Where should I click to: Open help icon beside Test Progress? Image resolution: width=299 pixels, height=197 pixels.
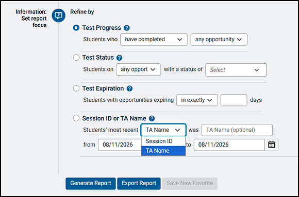(x=127, y=28)
